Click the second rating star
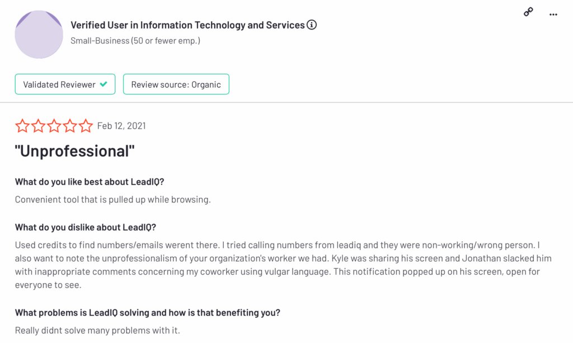Screen dimensions: 573x343 pyautogui.click(x=39, y=126)
